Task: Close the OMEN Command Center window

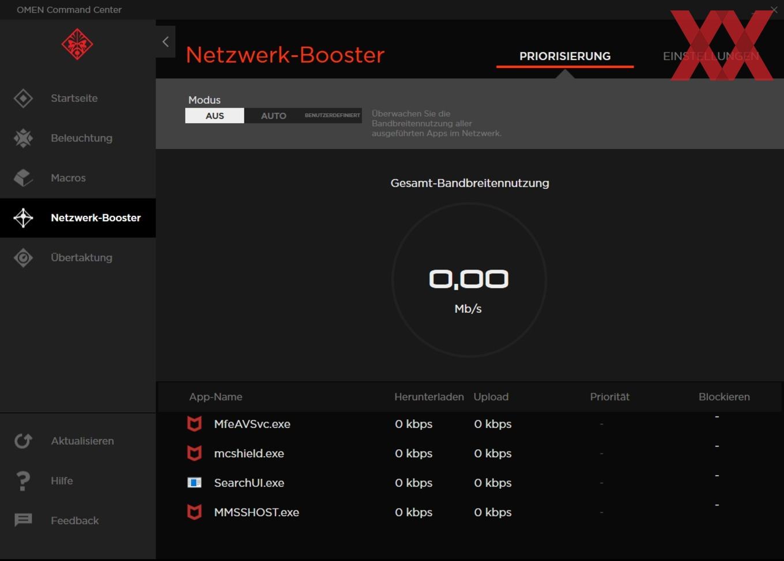Action: pos(774,9)
